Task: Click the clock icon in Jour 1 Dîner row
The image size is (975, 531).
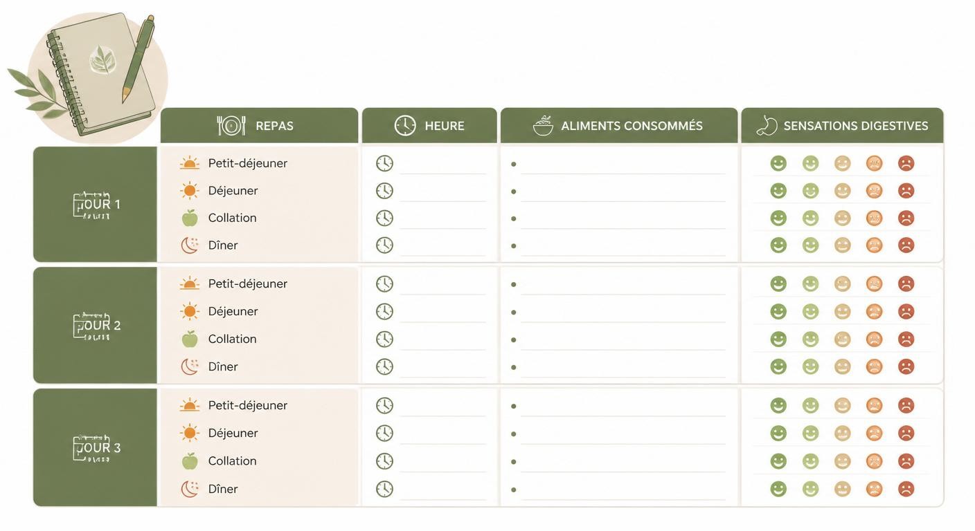Action: 384,245
